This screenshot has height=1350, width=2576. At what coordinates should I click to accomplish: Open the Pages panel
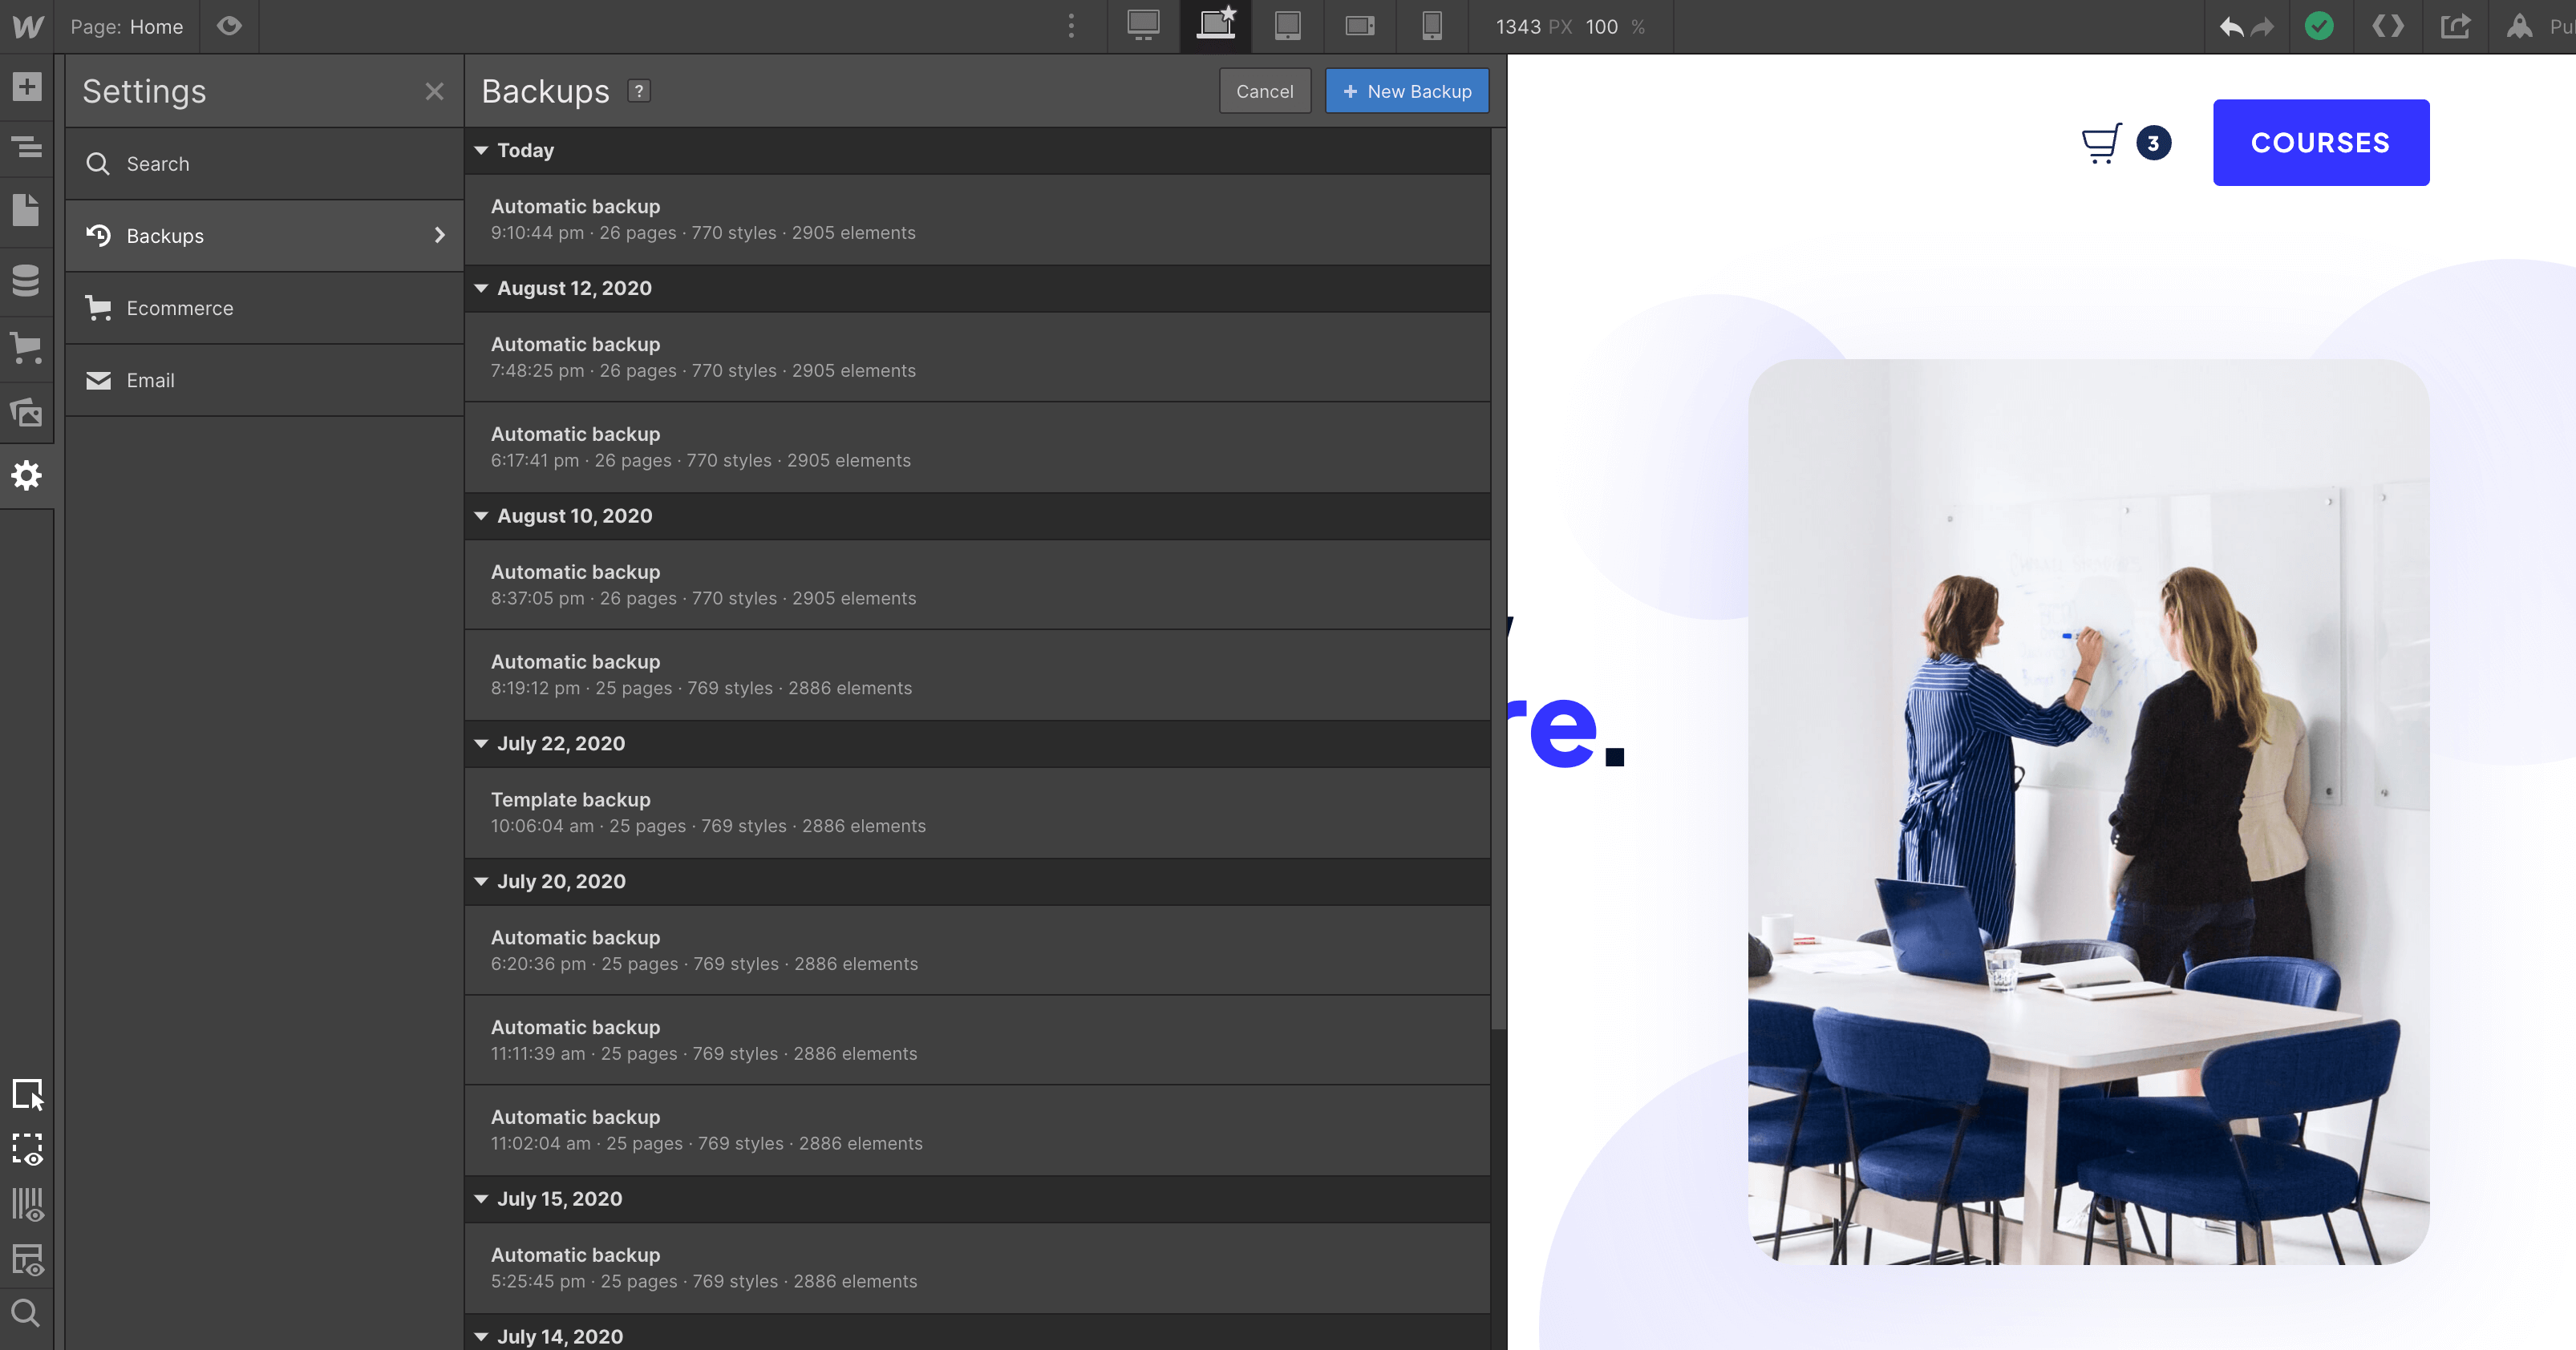27,210
